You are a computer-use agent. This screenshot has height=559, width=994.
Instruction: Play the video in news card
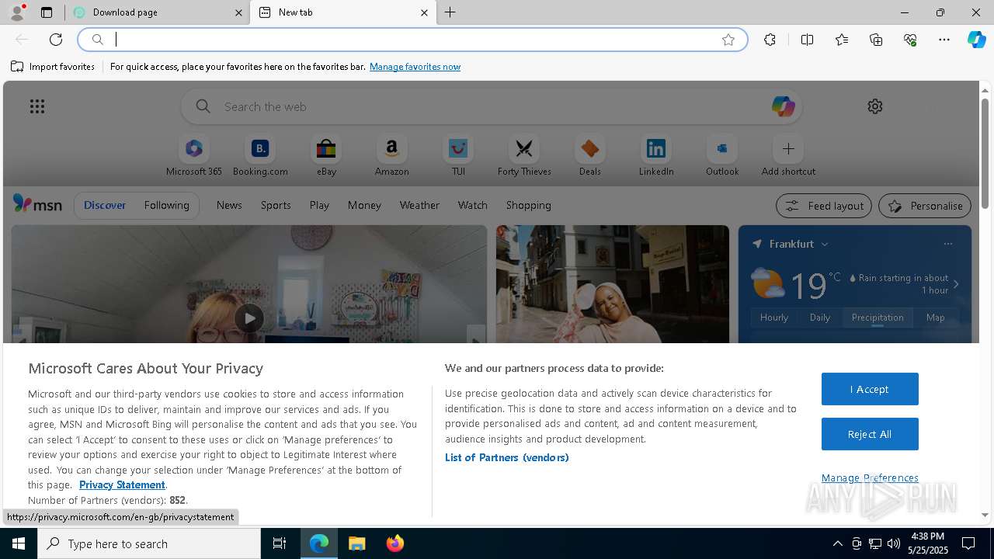(x=249, y=318)
